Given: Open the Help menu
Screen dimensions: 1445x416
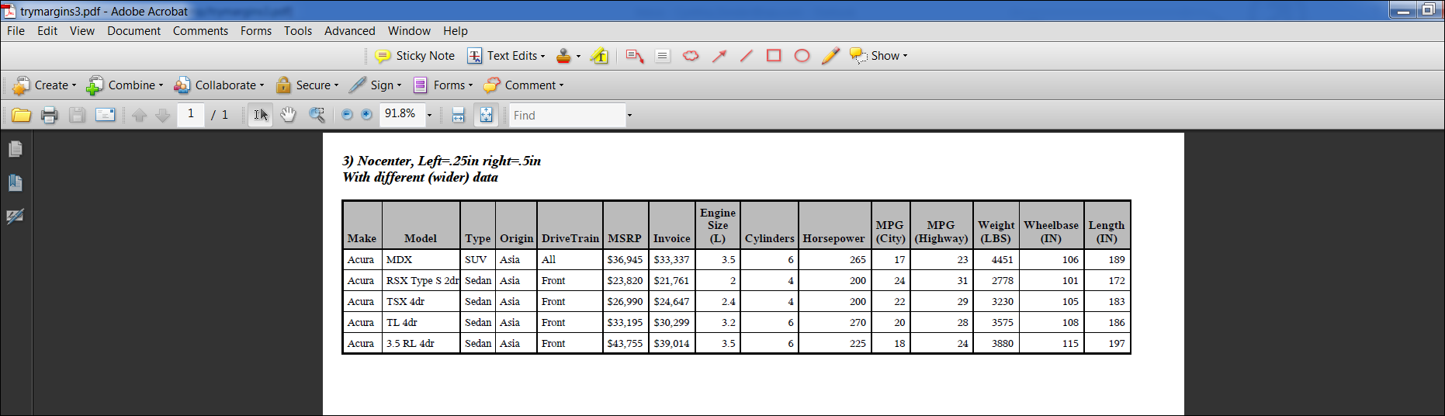Looking at the screenshot, I should pyautogui.click(x=456, y=31).
